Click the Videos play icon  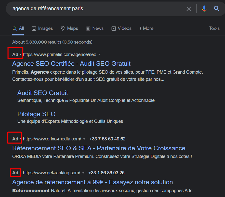pyautogui.click(x=113, y=28)
